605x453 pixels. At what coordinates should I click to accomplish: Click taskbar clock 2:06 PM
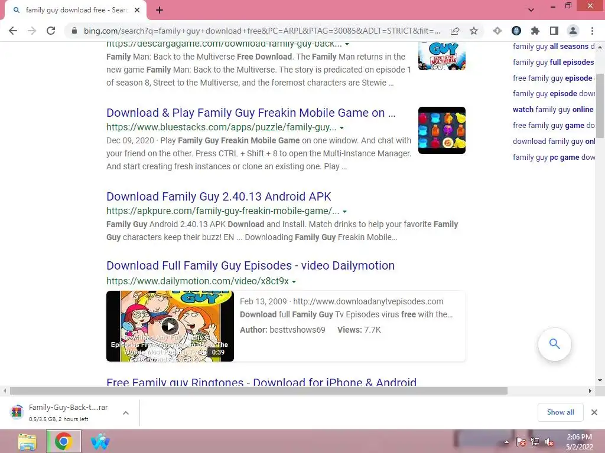coord(579,437)
